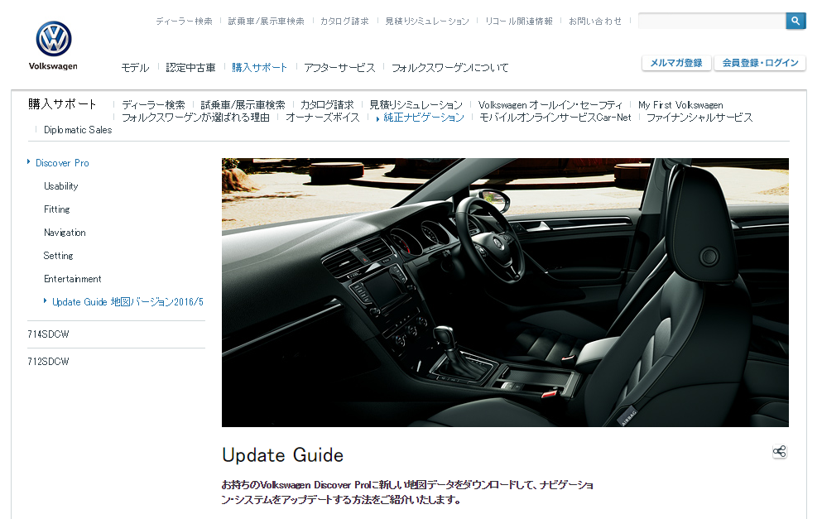This screenshot has width=822, height=519.
Task: Open the モデル main menu
Action: [135, 68]
